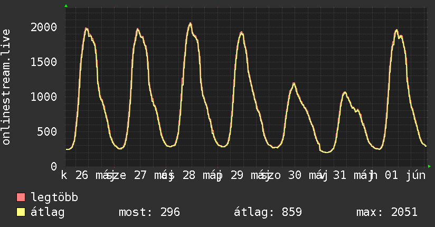
Task: Click the '28' date label on x-axis
Action: [189, 175]
